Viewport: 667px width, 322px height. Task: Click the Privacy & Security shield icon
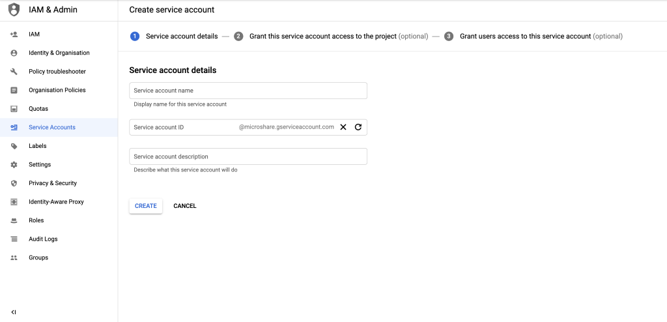tap(14, 183)
